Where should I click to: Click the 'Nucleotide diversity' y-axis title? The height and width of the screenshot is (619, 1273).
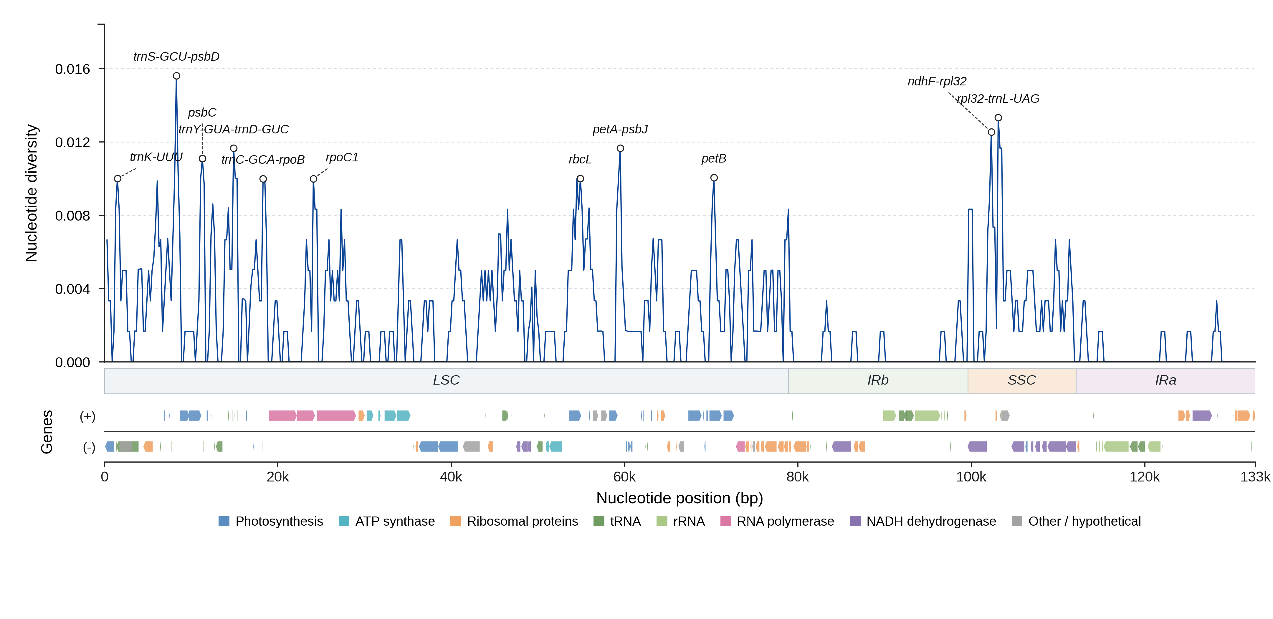[31, 193]
